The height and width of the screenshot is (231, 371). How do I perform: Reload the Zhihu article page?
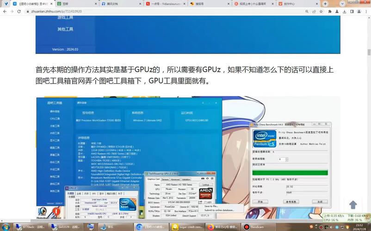pos(19,12)
